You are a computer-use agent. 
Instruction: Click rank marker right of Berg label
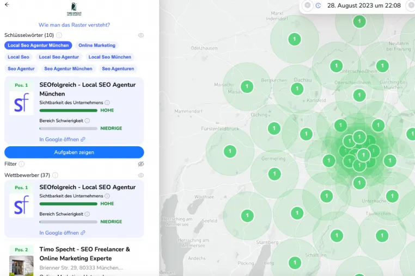[295, 263]
